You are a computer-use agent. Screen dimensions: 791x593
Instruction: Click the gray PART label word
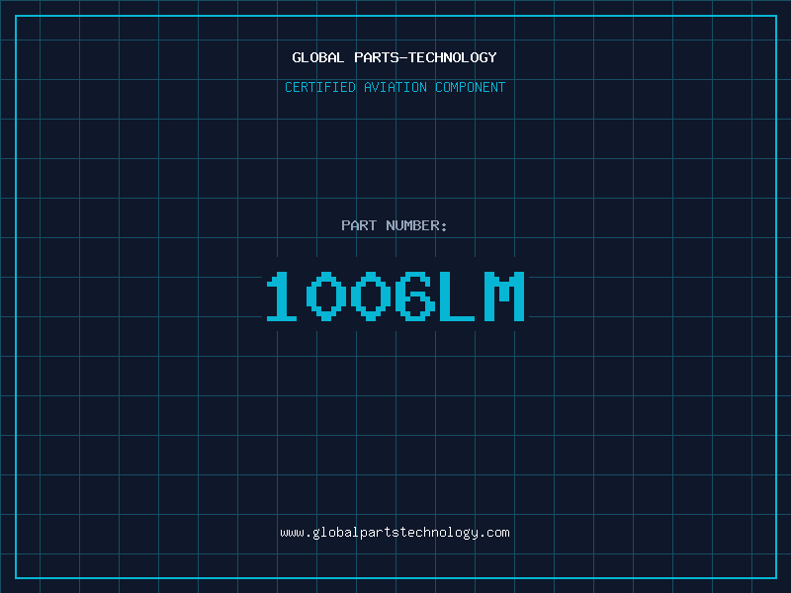coord(359,225)
